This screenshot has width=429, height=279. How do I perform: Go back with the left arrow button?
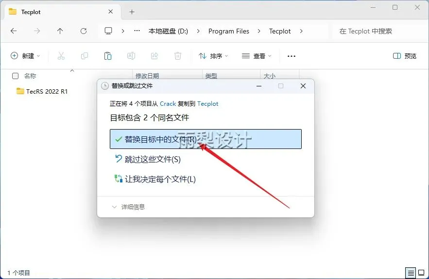pyautogui.click(x=14, y=31)
